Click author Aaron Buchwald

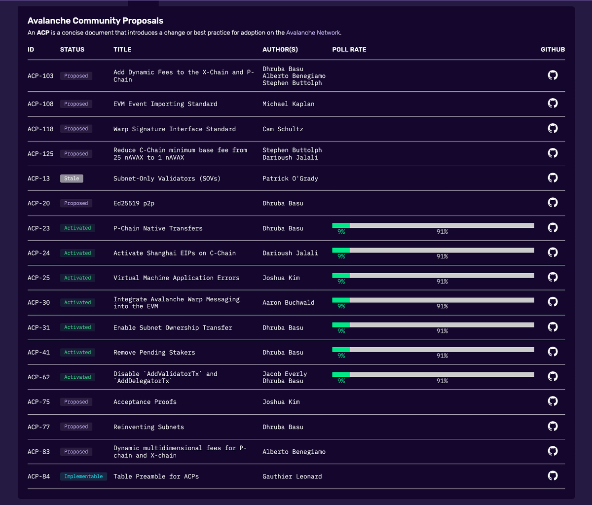click(289, 303)
